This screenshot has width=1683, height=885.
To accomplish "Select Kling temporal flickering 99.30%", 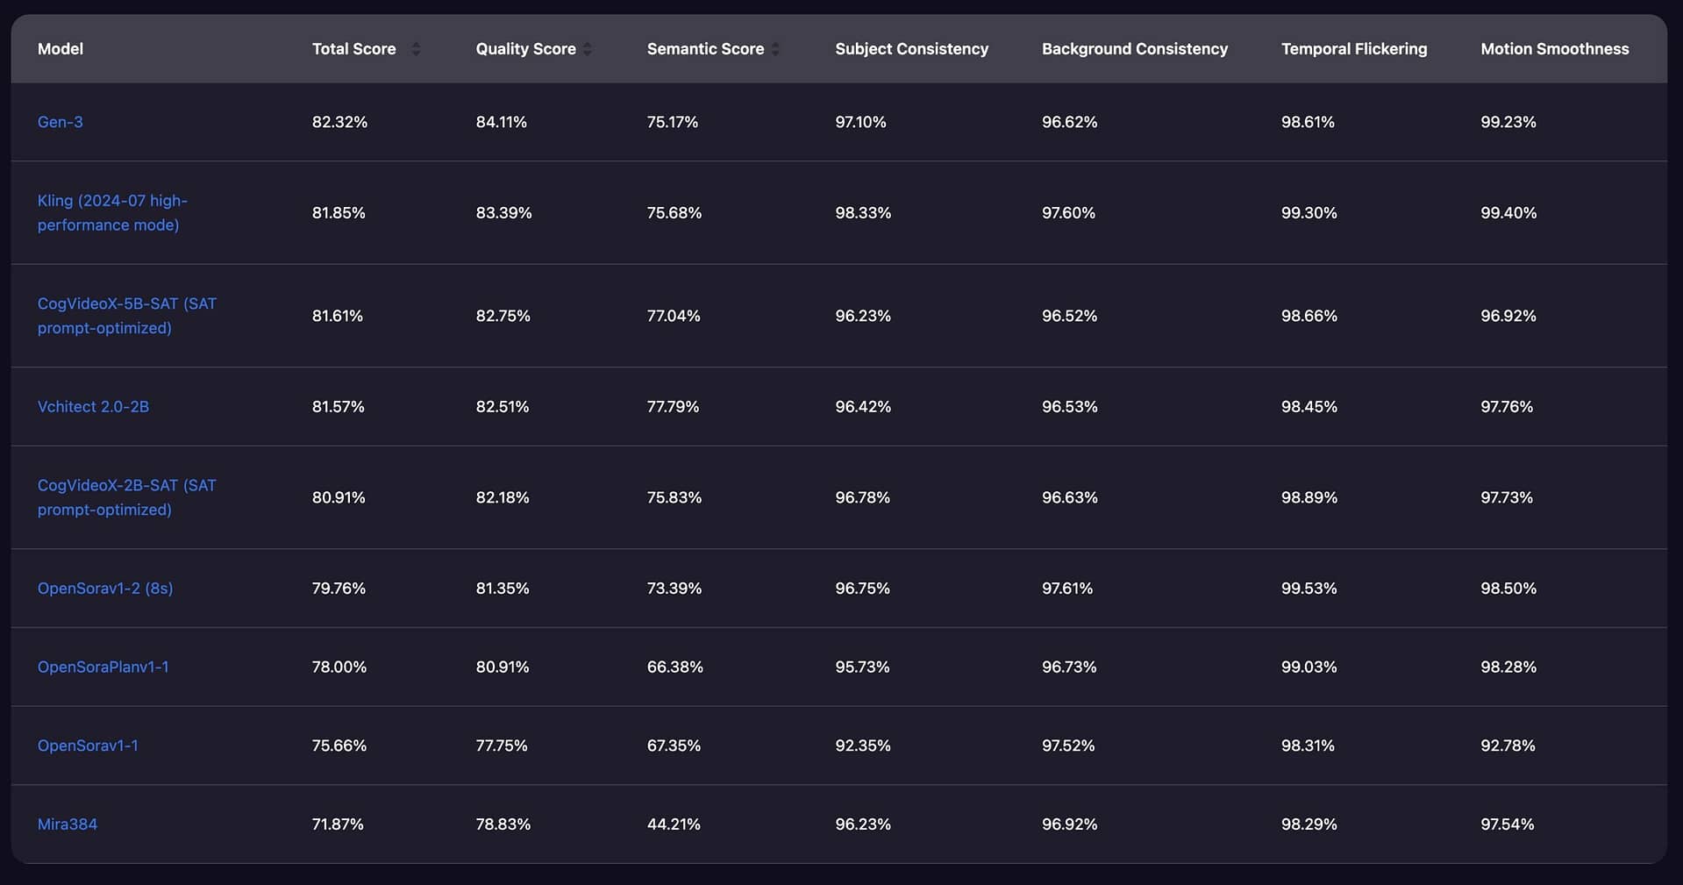I will tap(1309, 213).
